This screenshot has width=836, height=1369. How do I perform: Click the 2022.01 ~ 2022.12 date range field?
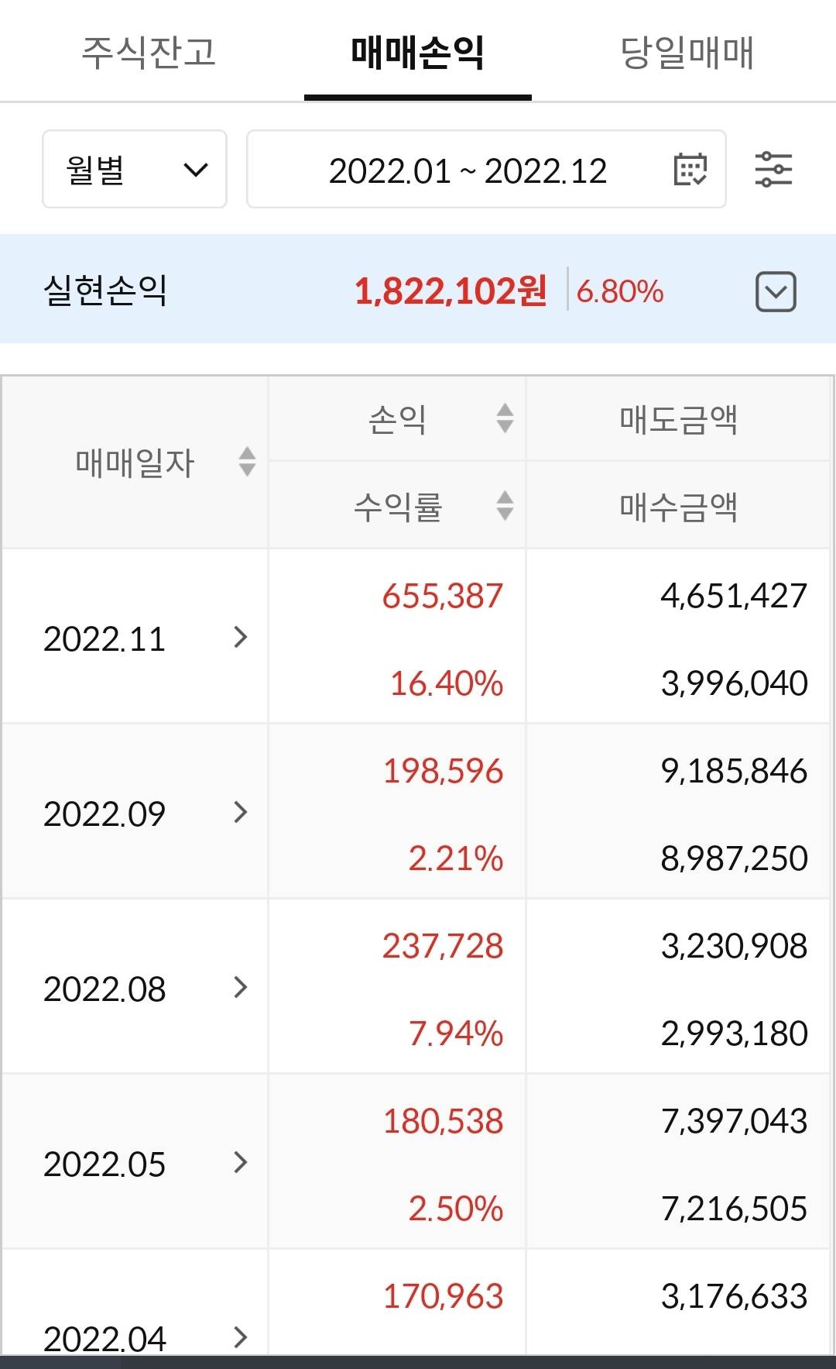pos(468,170)
